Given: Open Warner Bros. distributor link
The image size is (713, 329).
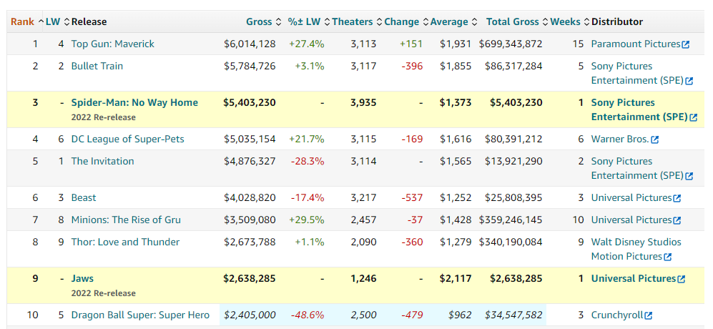Looking at the screenshot, I should click(620, 139).
